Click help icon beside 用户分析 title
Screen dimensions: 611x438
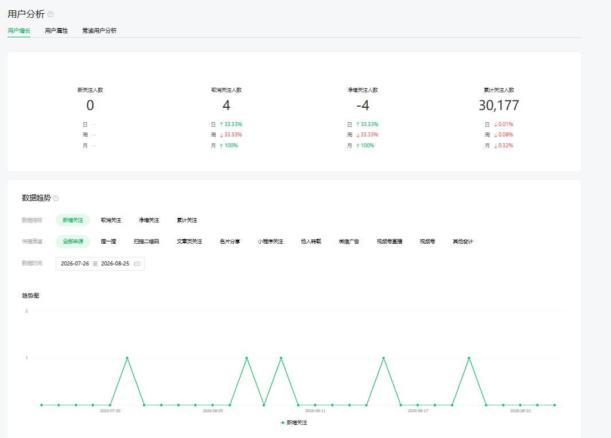tap(50, 14)
